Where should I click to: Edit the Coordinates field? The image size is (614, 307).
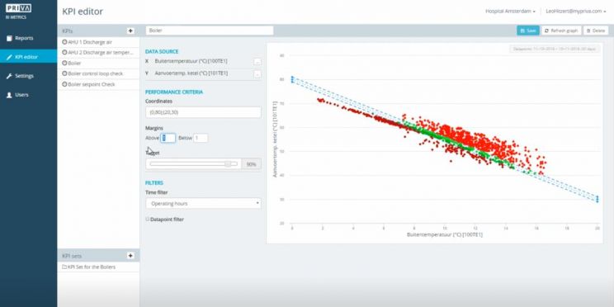tap(203, 112)
